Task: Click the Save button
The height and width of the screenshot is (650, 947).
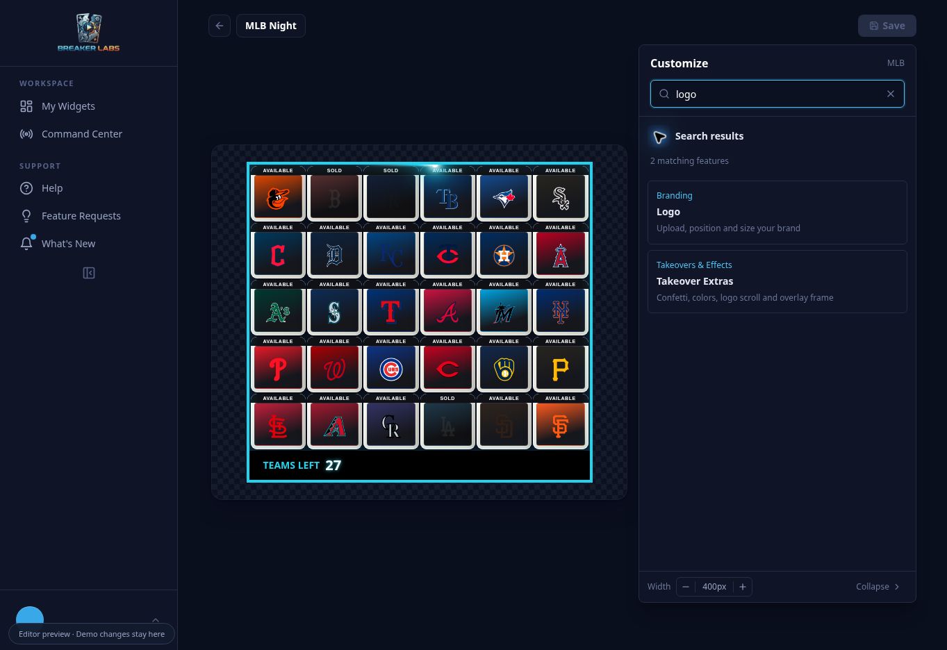Action: pos(887,26)
